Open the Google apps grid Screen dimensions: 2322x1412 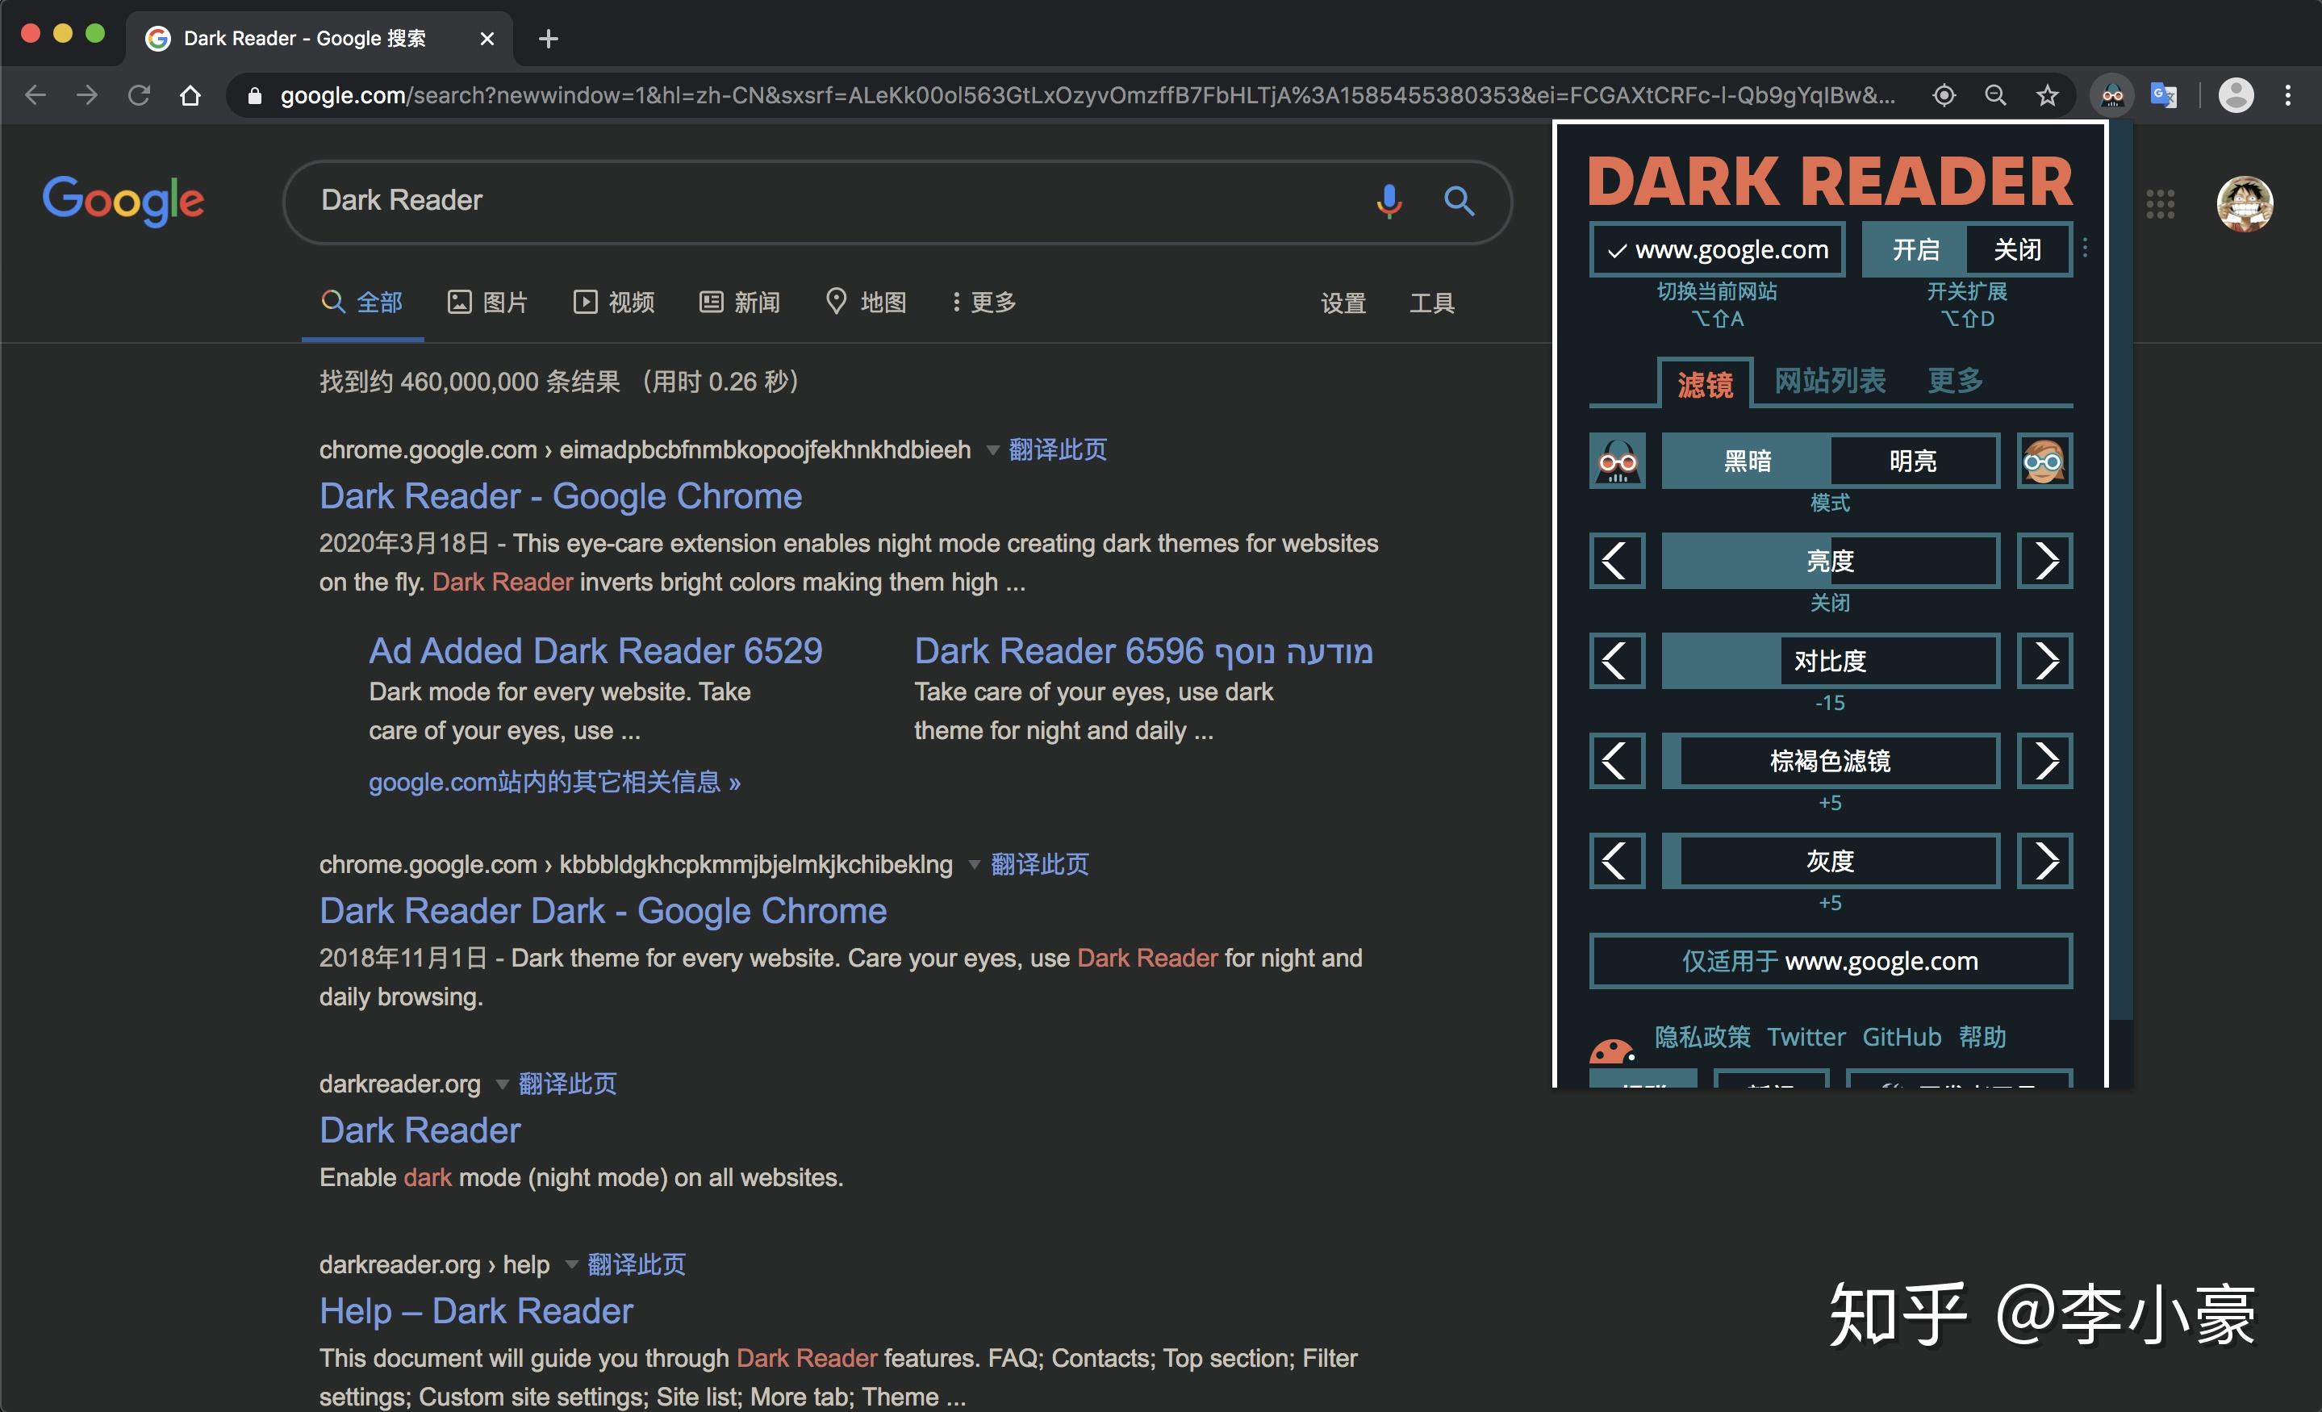click(2160, 203)
